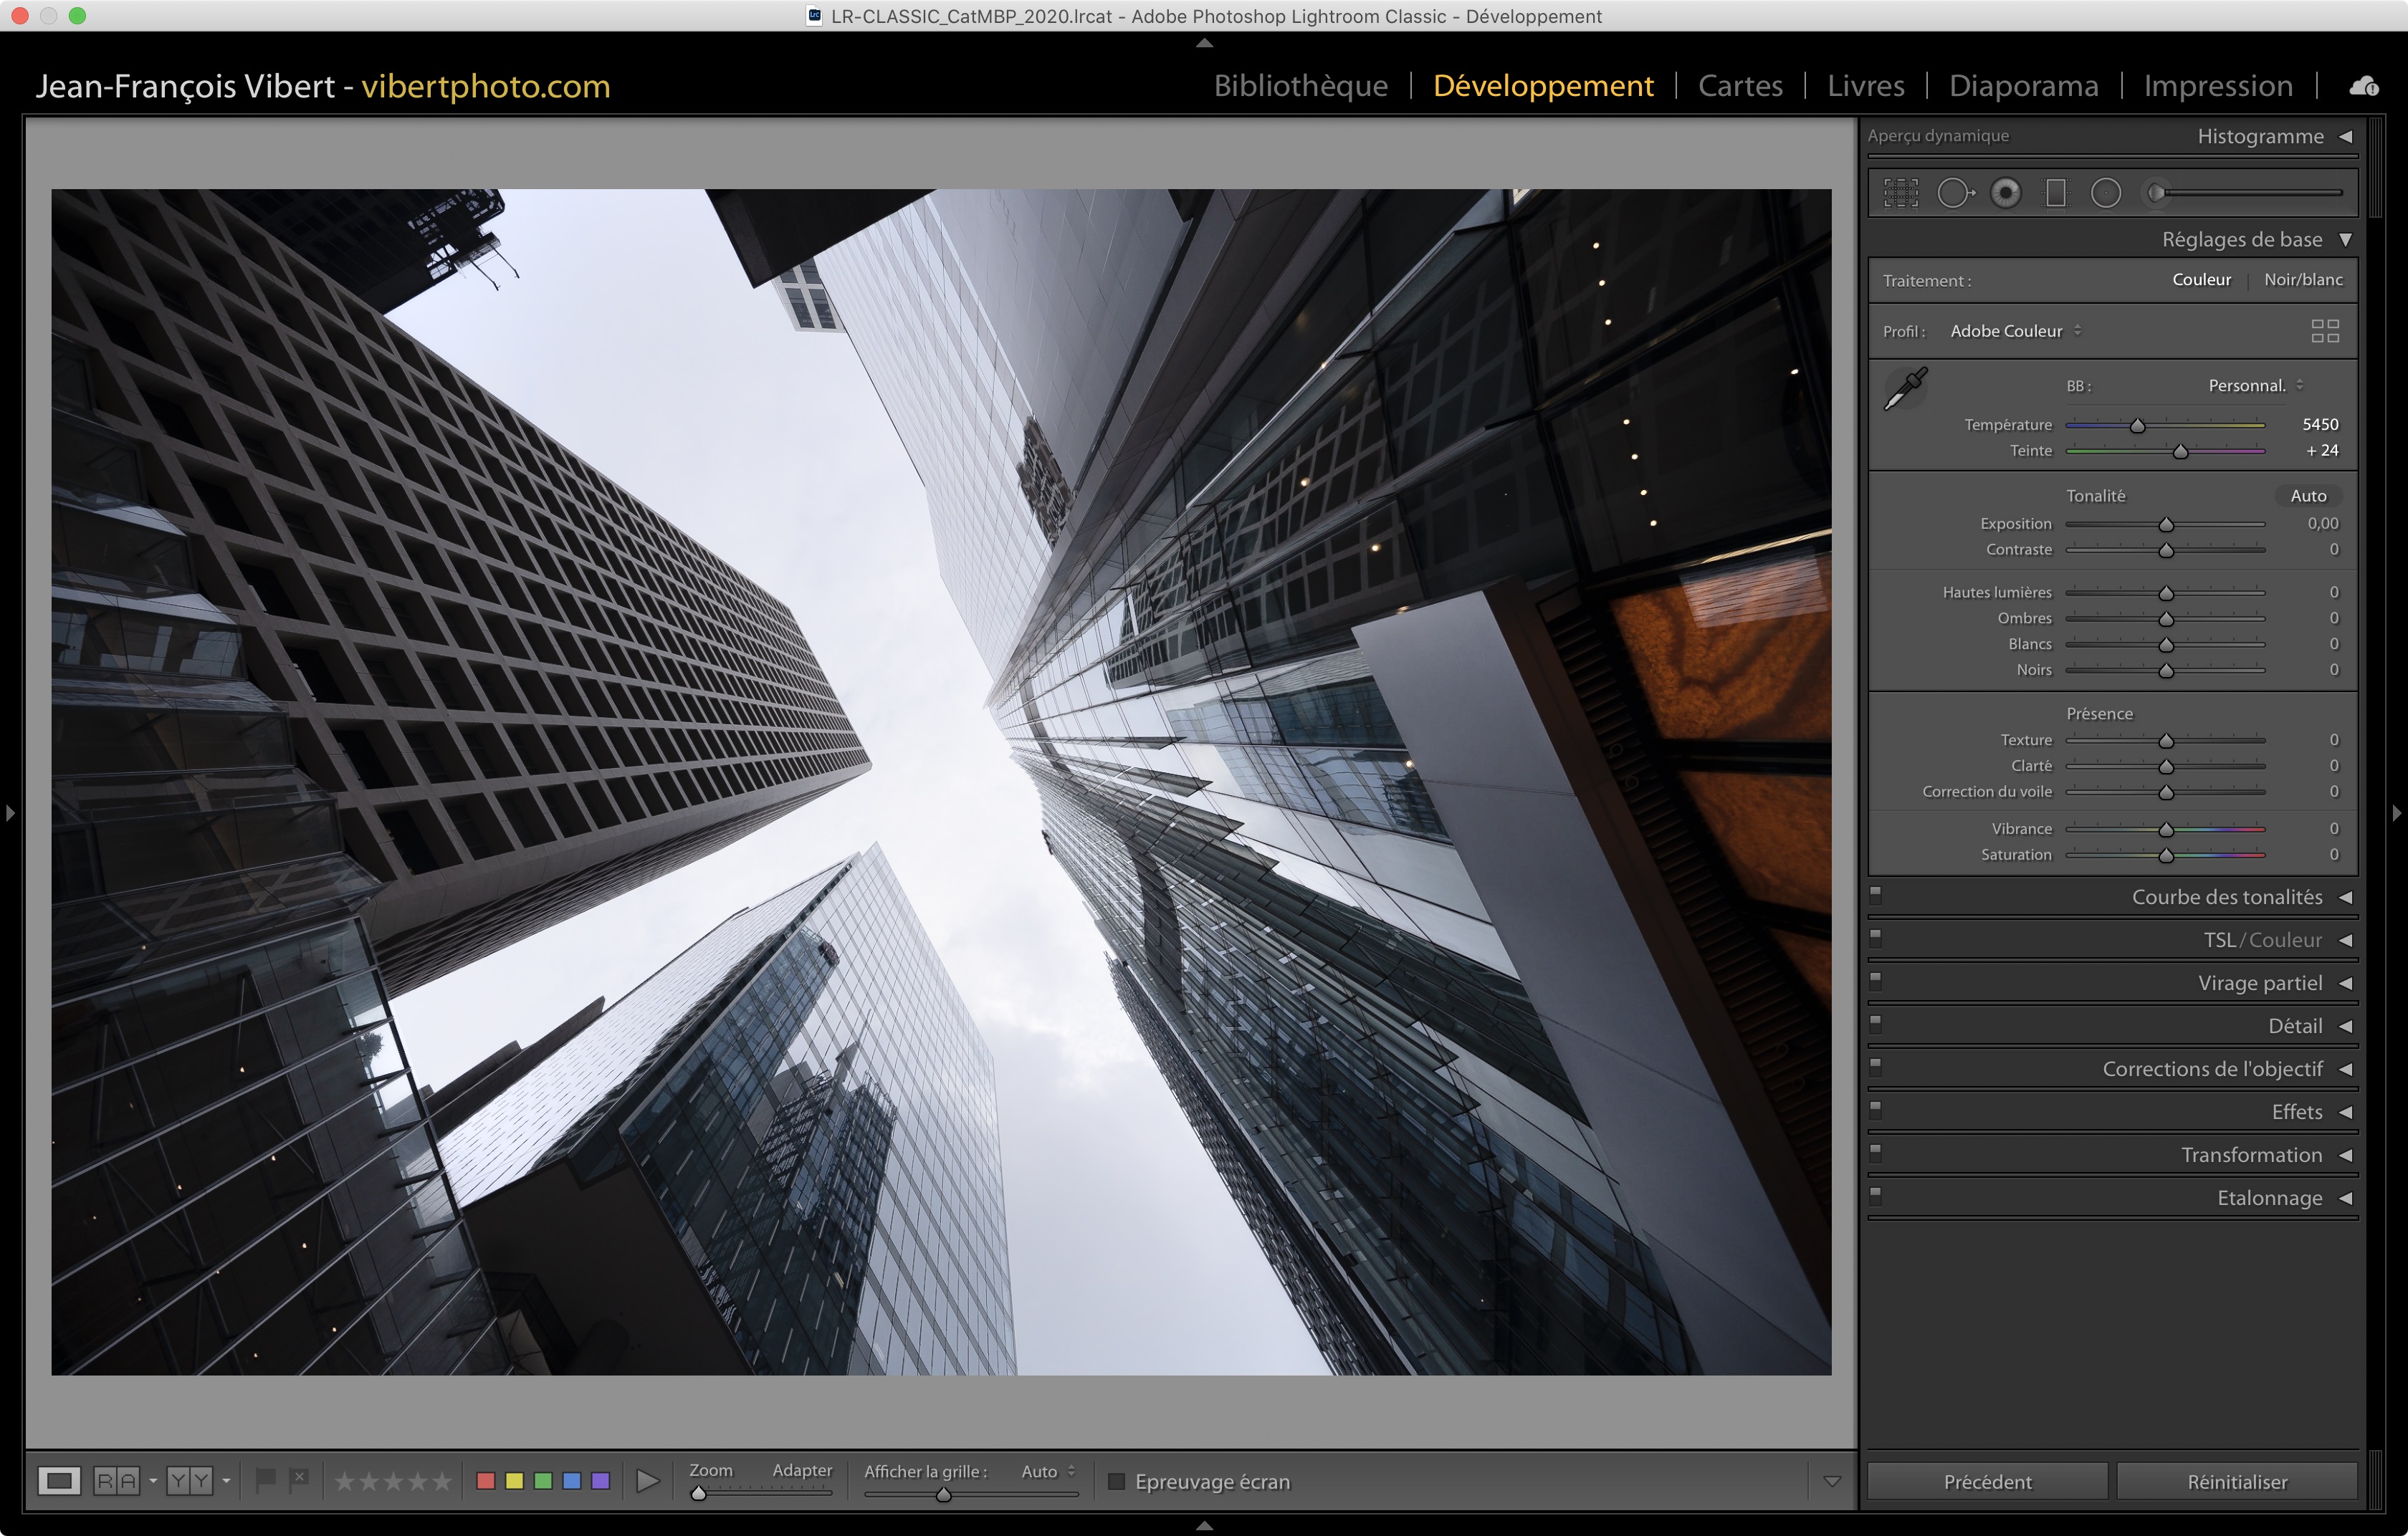The width and height of the screenshot is (2408, 1536).
Task: Pick the white balance eyedropper
Action: tap(1906, 388)
